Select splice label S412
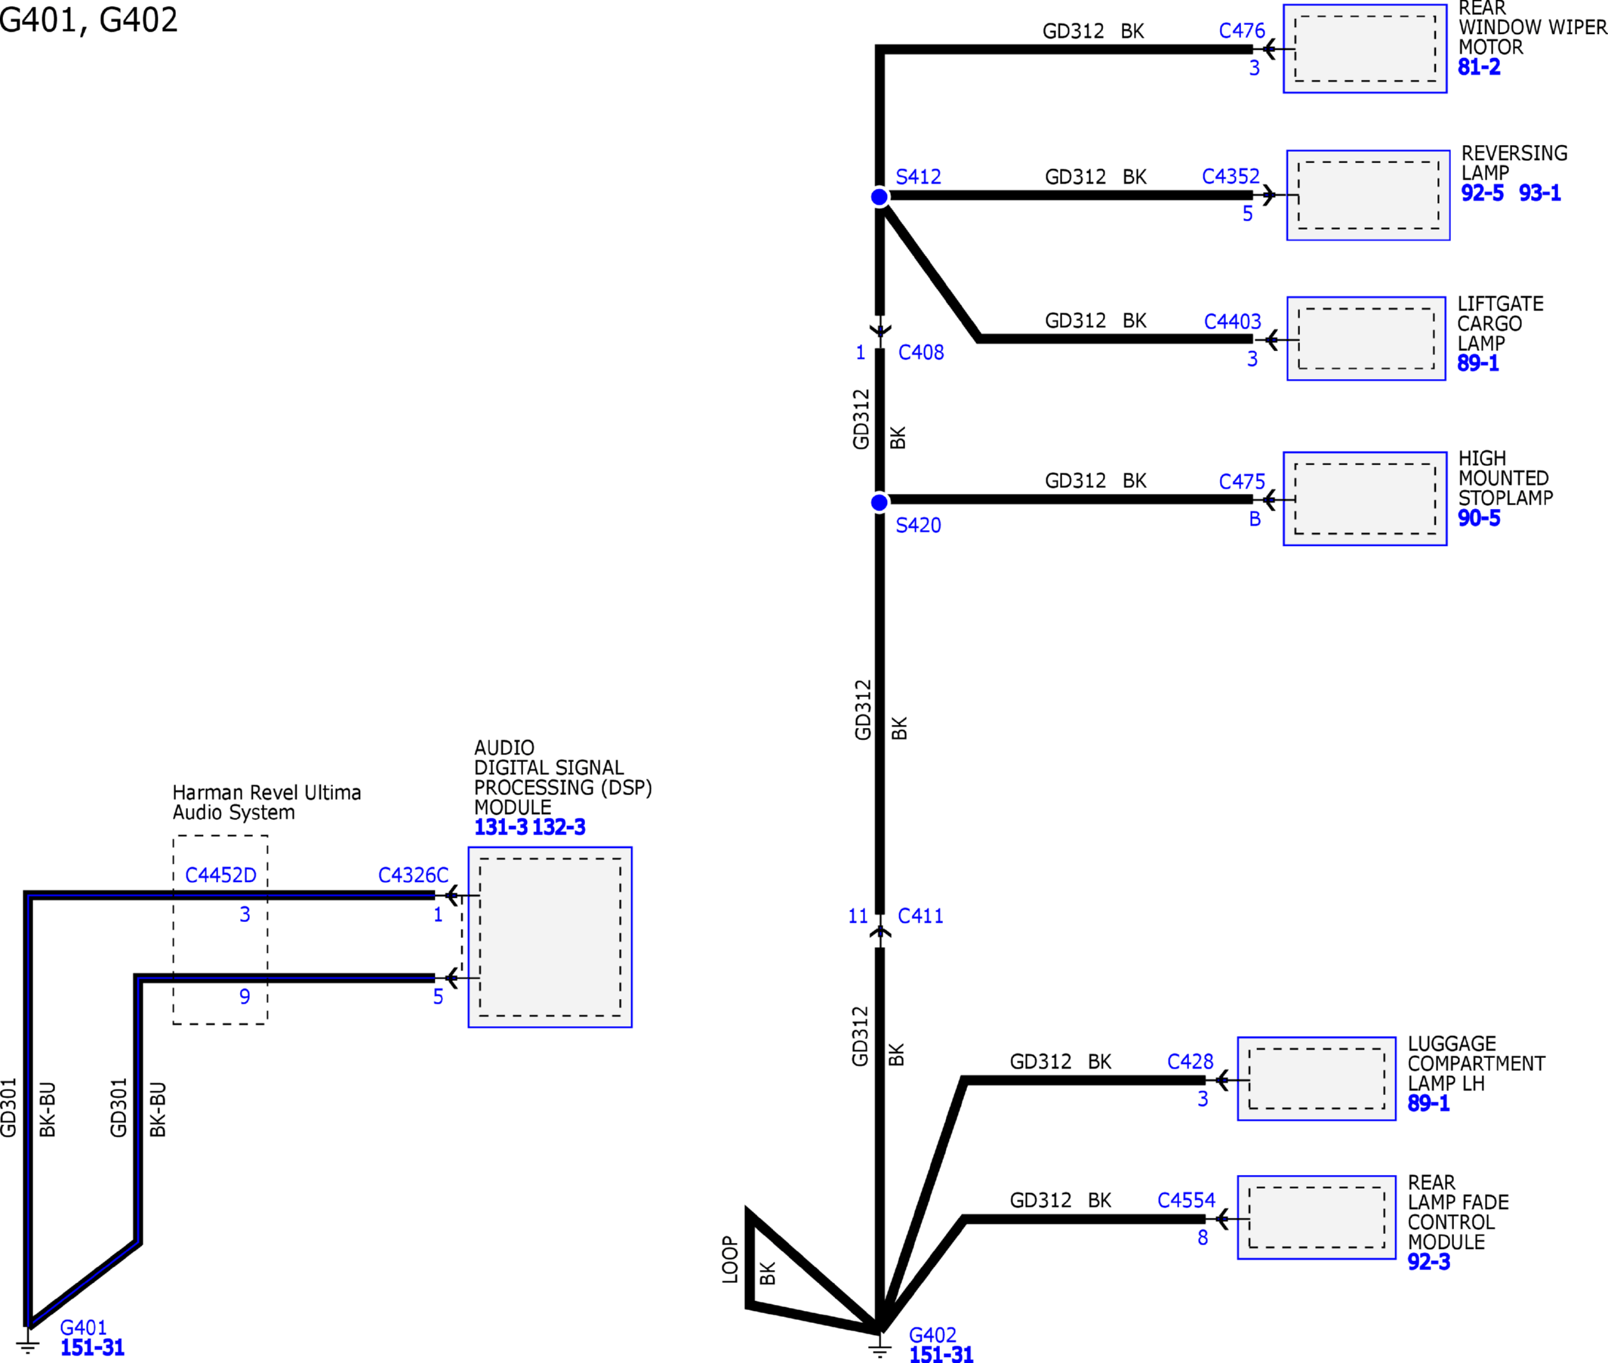Viewport: 1608px width, 1363px height. click(918, 176)
